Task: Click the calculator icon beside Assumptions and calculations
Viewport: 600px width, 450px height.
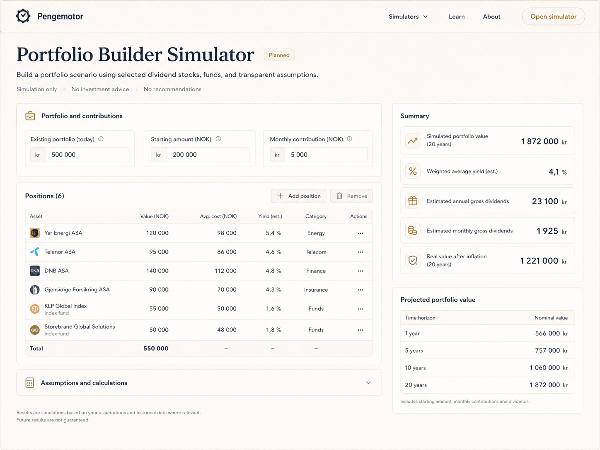Action: (30, 383)
